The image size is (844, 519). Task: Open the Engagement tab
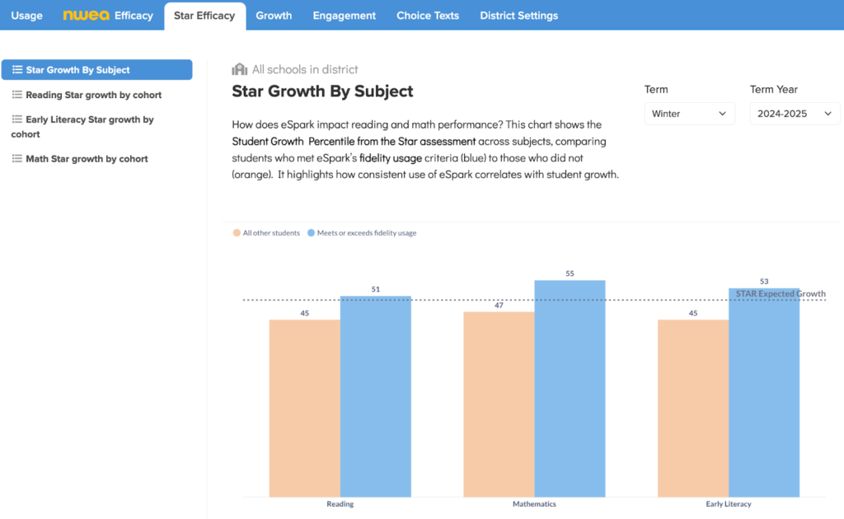(345, 16)
